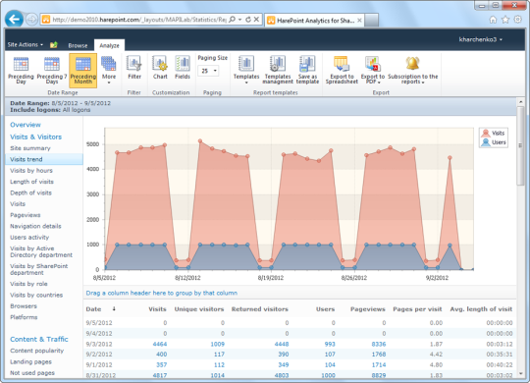Screen dimensions: 530x383
Task: Open Export to PDF menu
Action: click(x=373, y=70)
